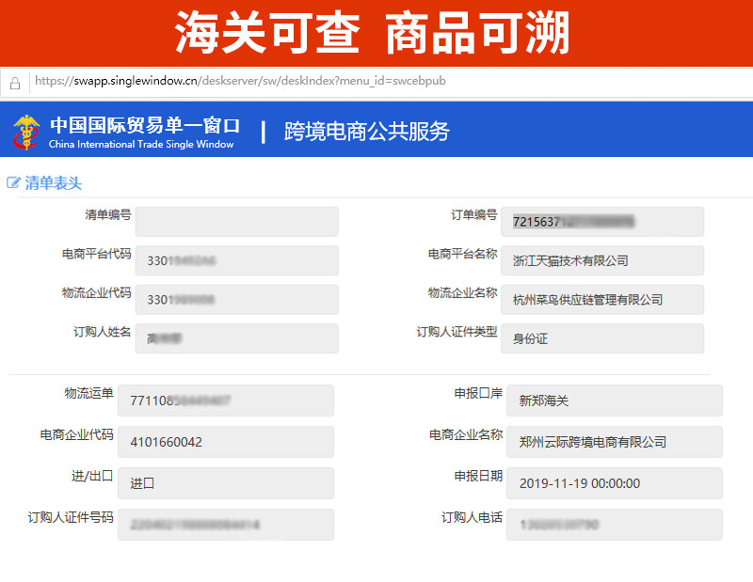Click 电商平台名称 field 浙江天猫技术有限公司

[x=602, y=260]
